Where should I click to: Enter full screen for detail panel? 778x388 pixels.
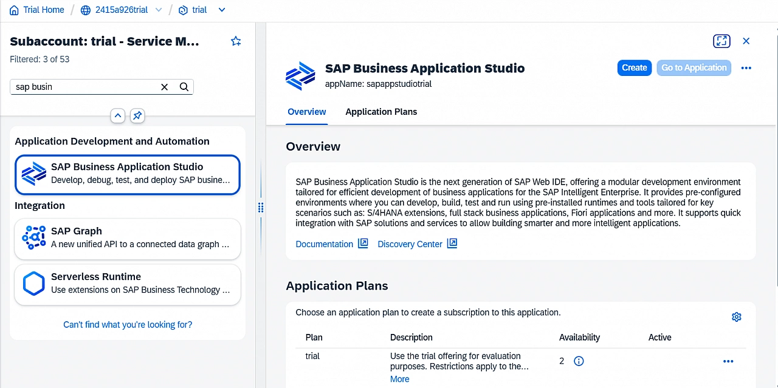[721, 41]
